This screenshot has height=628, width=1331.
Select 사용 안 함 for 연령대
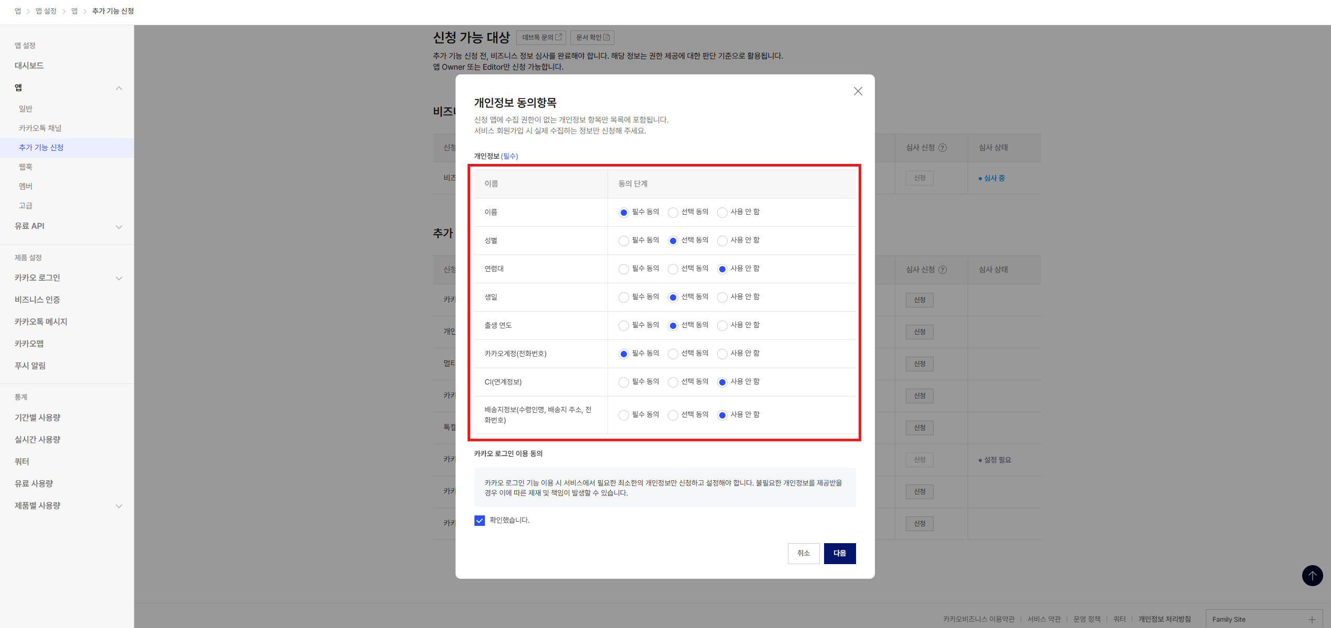coord(722,269)
